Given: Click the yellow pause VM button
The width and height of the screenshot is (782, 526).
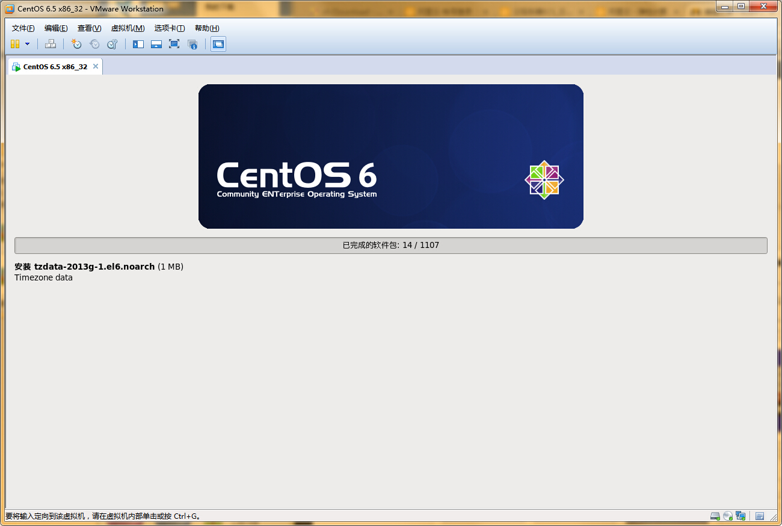Looking at the screenshot, I should tap(15, 44).
